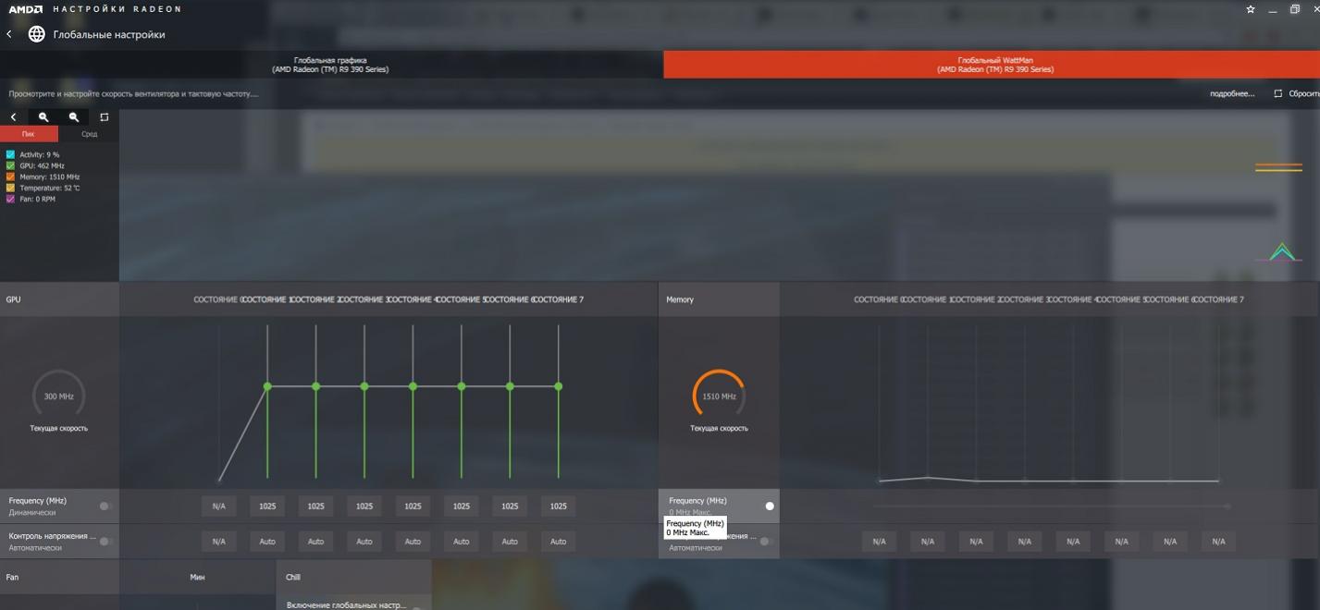Click the Memory state 7 voltage N/A box
1320x610 pixels.
(x=1218, y=542)
